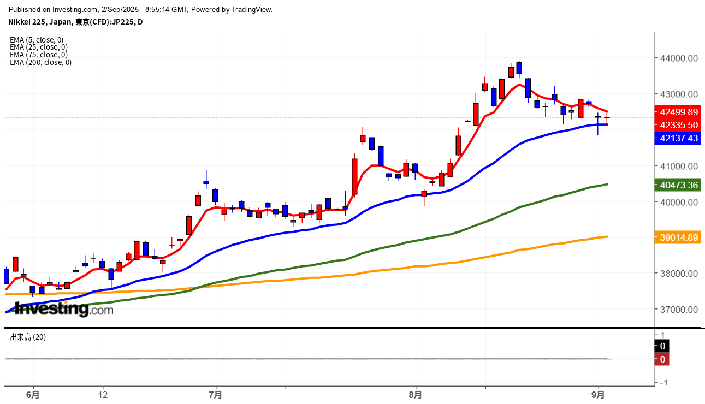This screenshot has width=705, height=404.
Task: Select the EMA (200, close, 0) legend
Action: tap(40, 62)
